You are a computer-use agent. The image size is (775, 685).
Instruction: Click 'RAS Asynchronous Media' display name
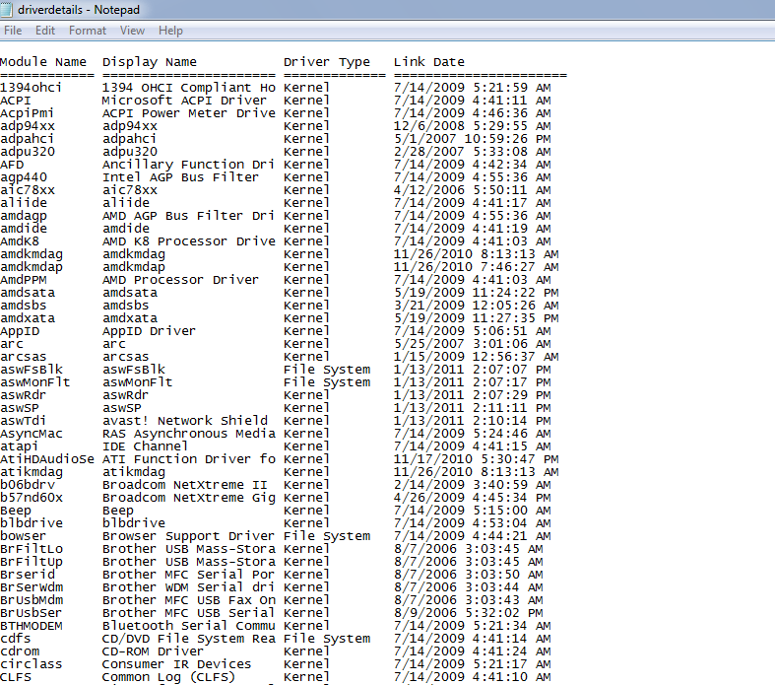189,435
